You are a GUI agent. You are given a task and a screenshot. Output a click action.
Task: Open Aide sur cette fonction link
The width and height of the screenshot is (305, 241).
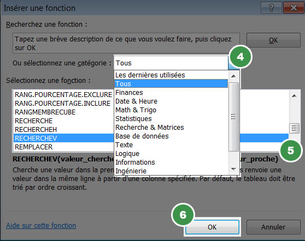coord(41,226)
